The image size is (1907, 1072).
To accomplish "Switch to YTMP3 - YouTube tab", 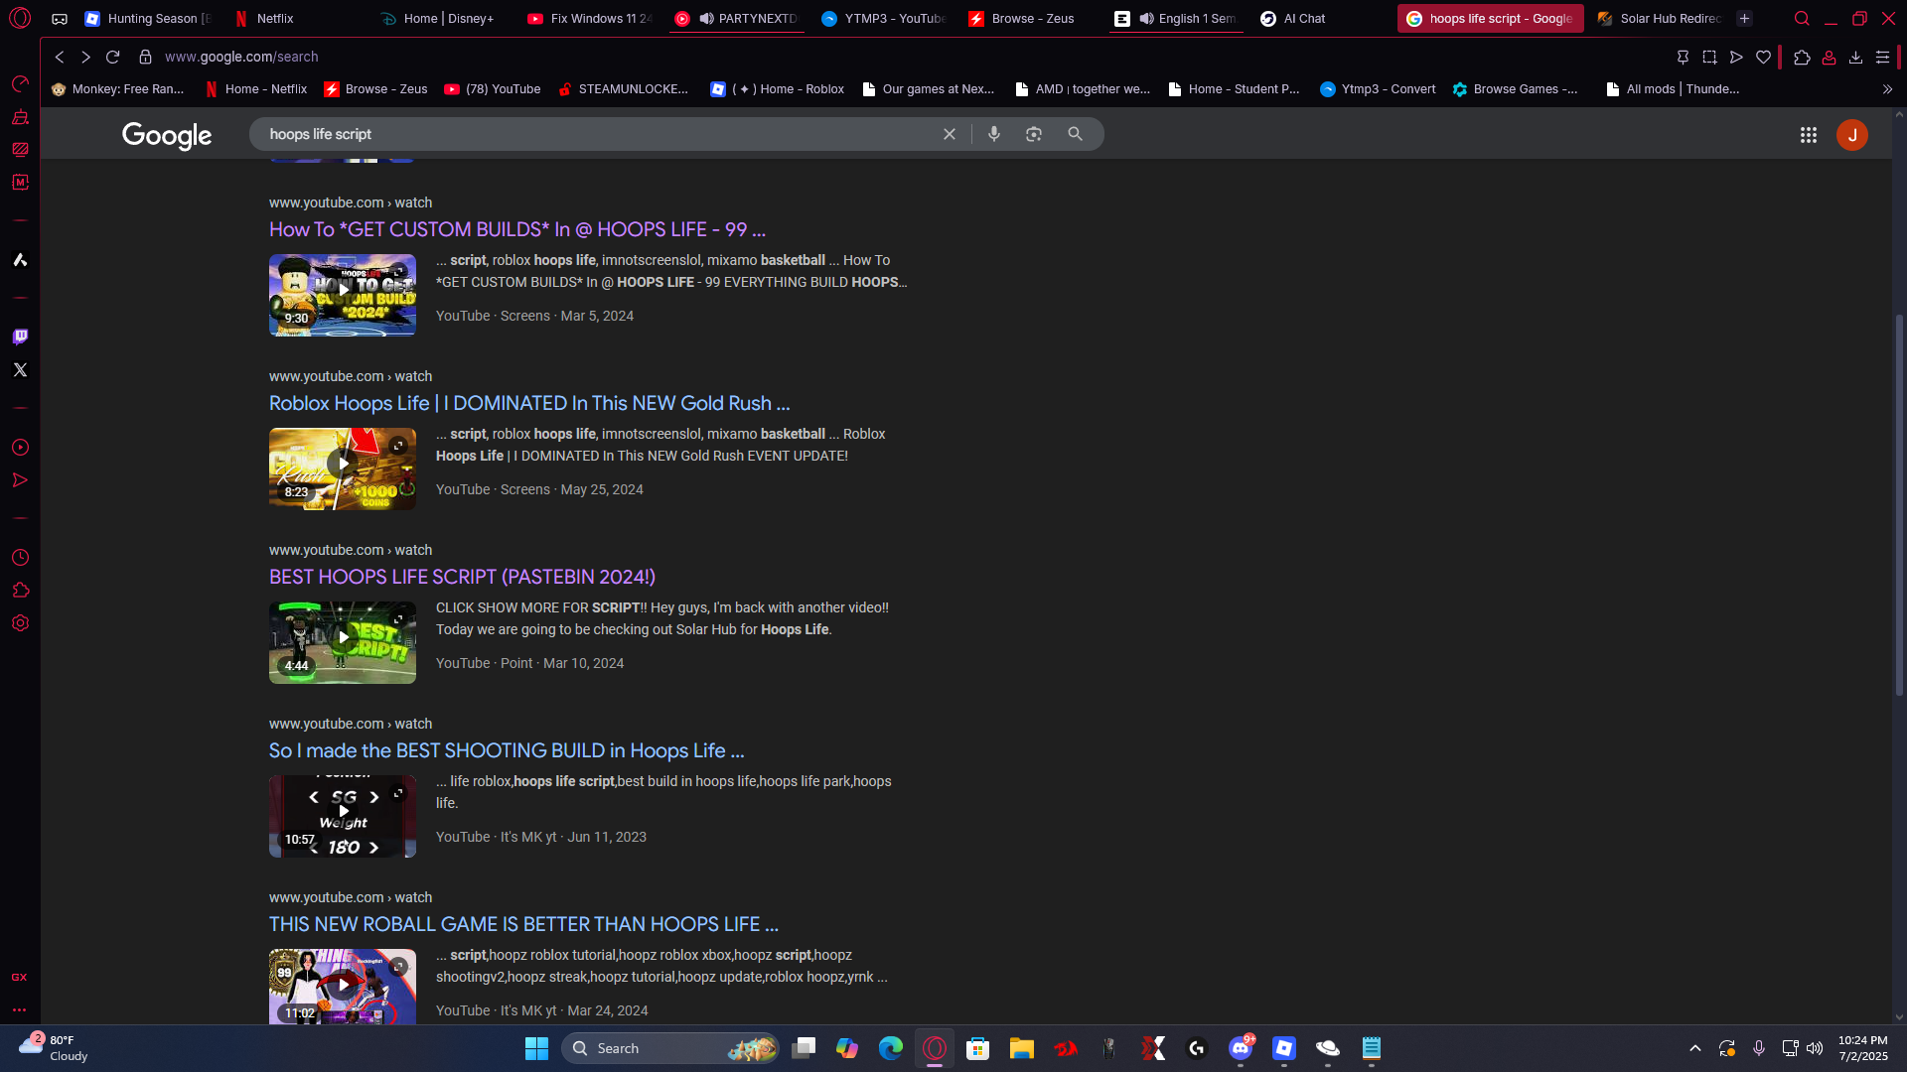I will click(884, 19).
